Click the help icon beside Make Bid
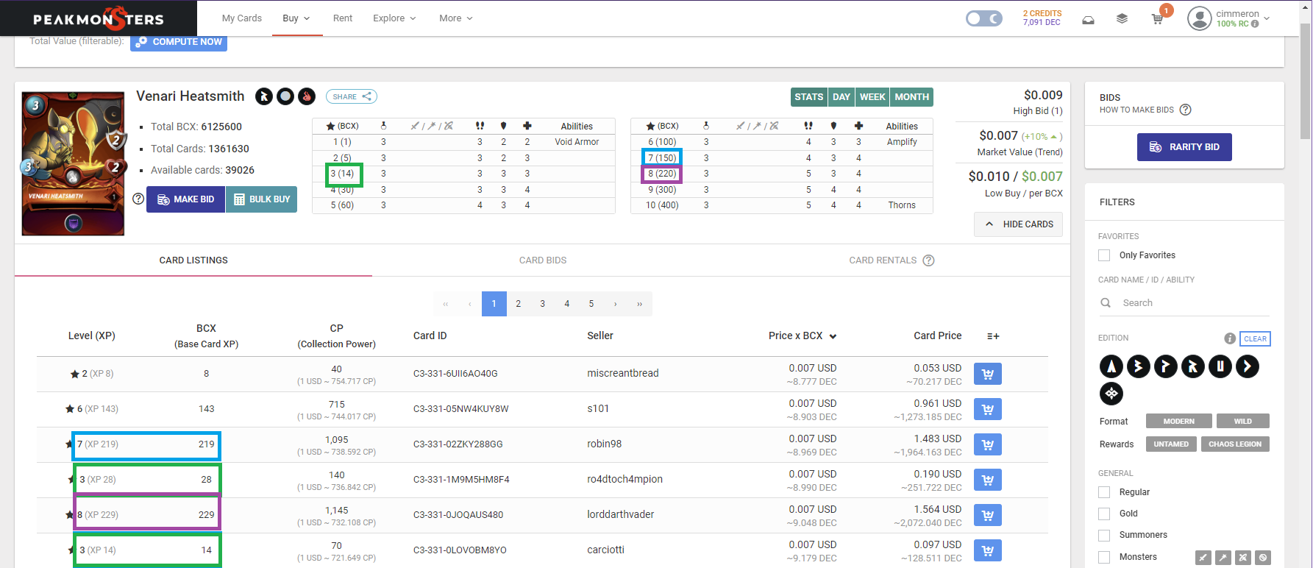The image size is (1313, 568). pos(138,199)
